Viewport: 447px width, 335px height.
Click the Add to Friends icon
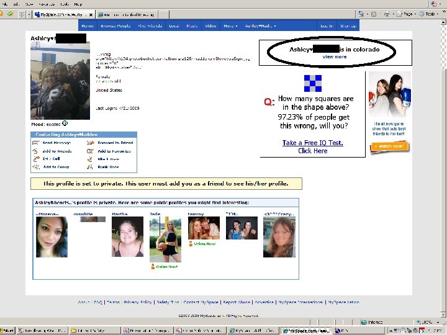(35, 151)
